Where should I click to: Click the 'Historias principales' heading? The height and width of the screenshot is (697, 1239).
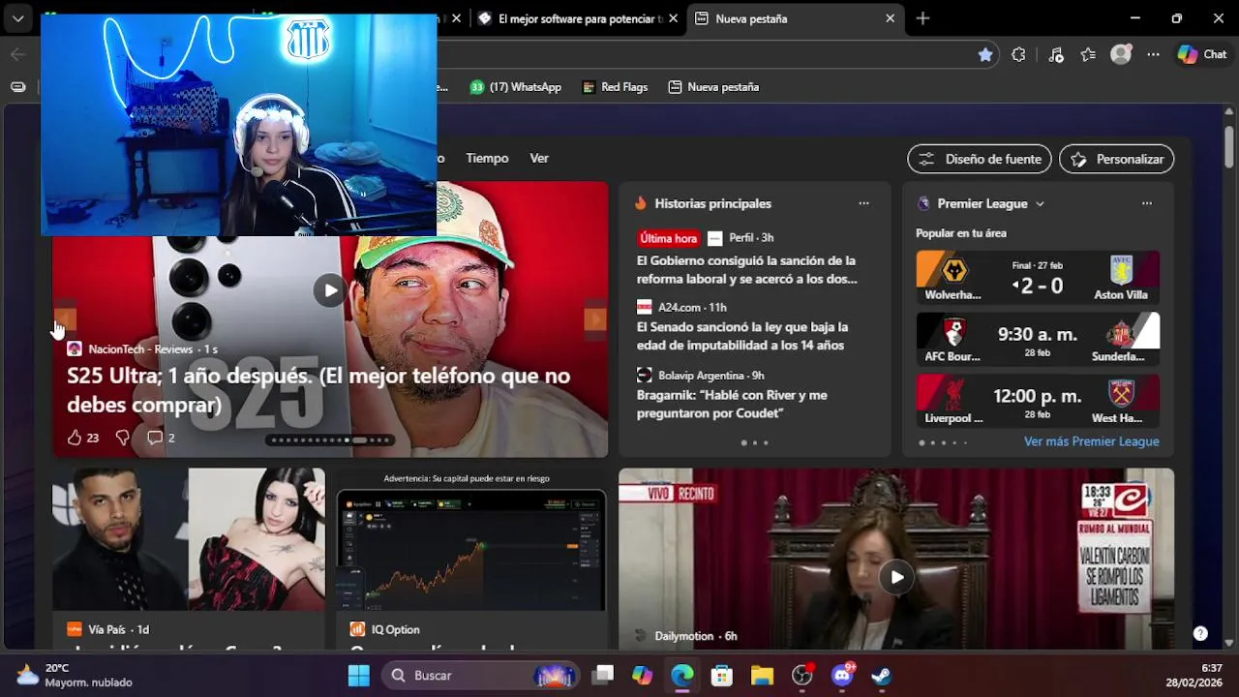point(712,203)
